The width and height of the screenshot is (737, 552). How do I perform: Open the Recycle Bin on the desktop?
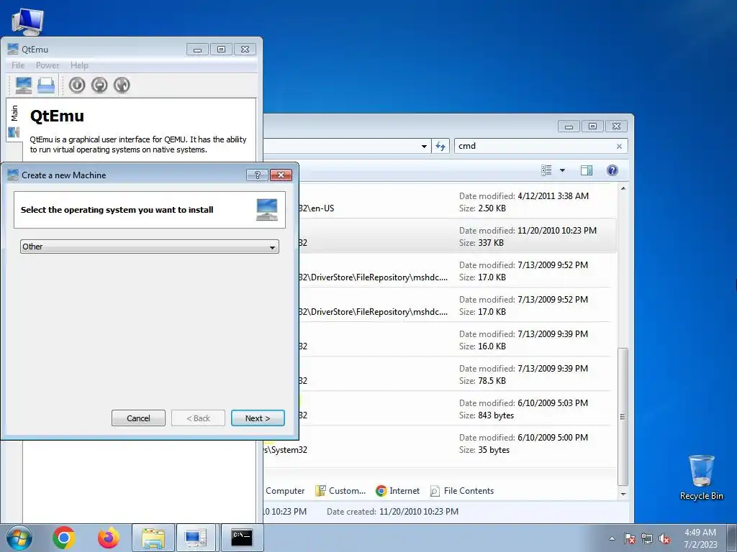point(701,477)
